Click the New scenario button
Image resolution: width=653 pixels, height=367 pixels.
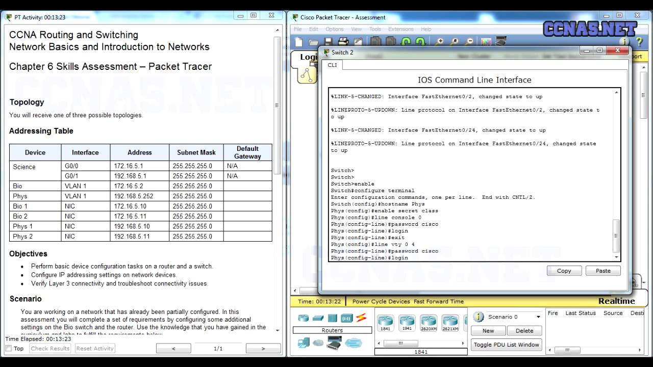pyautogui.click(x=488, y=331)
